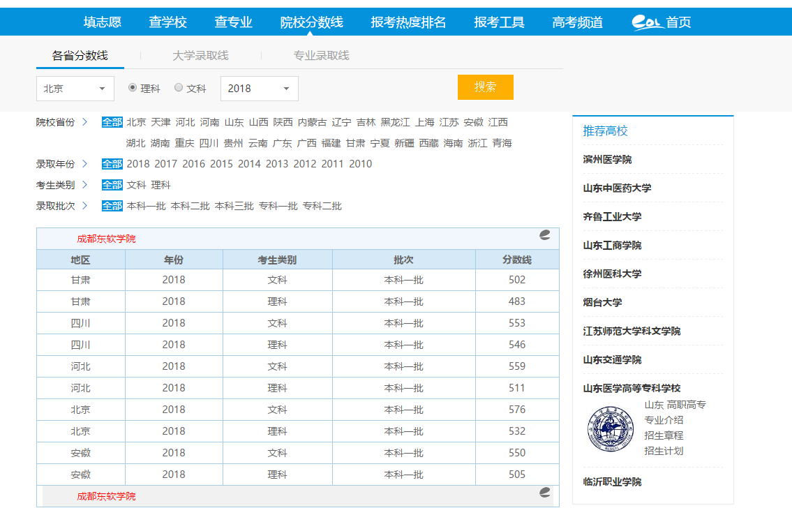Open the lower 成都东软学院 link below the table
The image size is (792, 508).
coord(106,496)
